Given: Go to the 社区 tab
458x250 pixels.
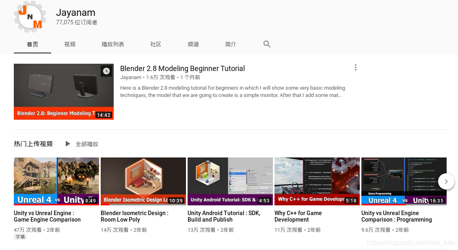Looking at the screenshot, I should [x=156, y=44].
